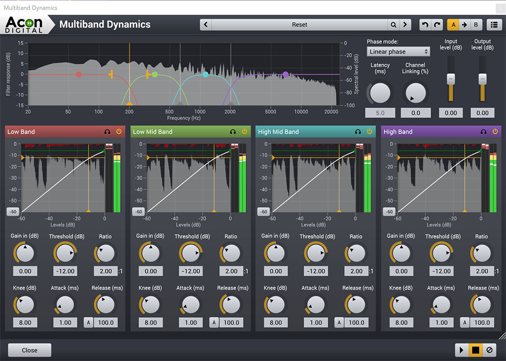The image size is (506, 361).
Task: Click Low Band graph range -60 button
Action: (13, 212)
